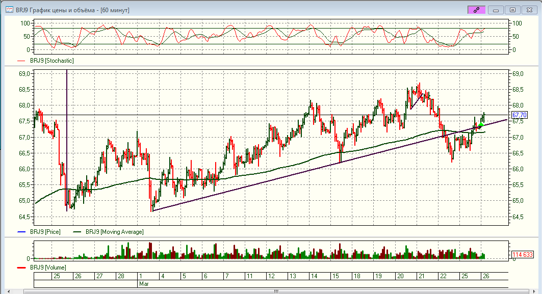The image size is (542, 294).
Task: Select the BRJ9 [Price] legend label
Action: 45,232
